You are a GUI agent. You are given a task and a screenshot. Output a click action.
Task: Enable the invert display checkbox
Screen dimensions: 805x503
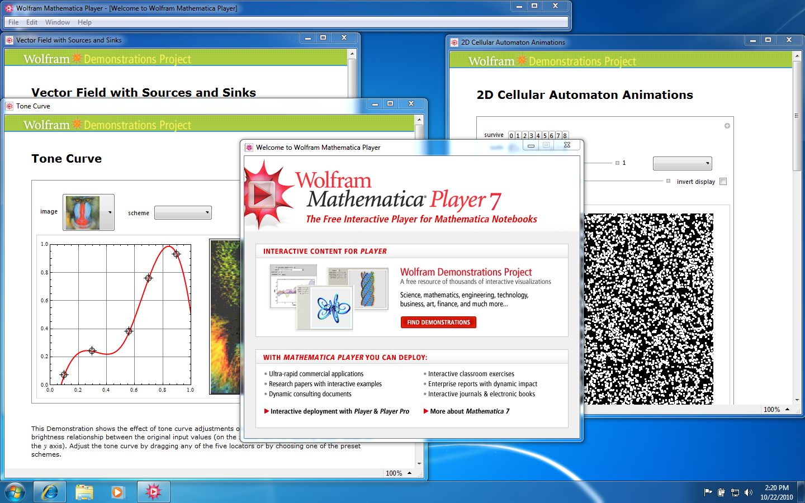click(723, 181)
